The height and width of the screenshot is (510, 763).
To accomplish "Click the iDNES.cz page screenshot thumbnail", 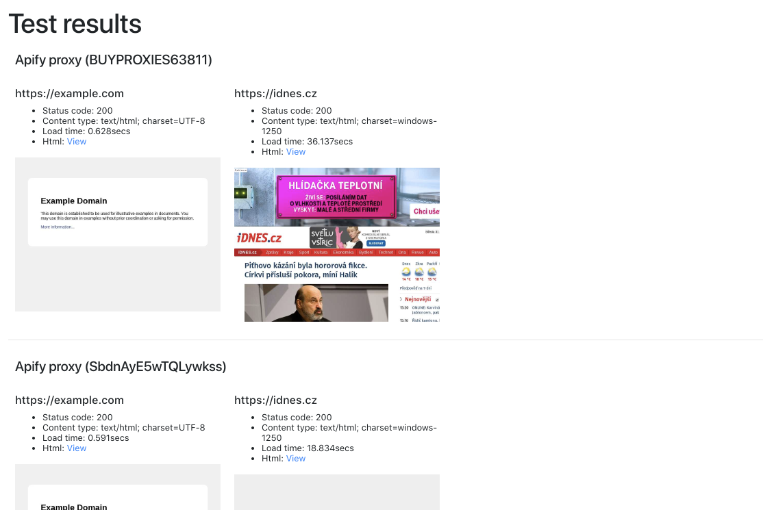I will click(x=337, y=244).
